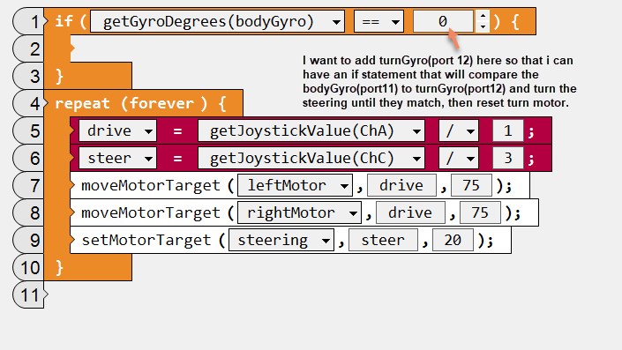The height and width of the screenshot is (350, 622).
Task: Click the divisor field containing 1
Action: 508,130
